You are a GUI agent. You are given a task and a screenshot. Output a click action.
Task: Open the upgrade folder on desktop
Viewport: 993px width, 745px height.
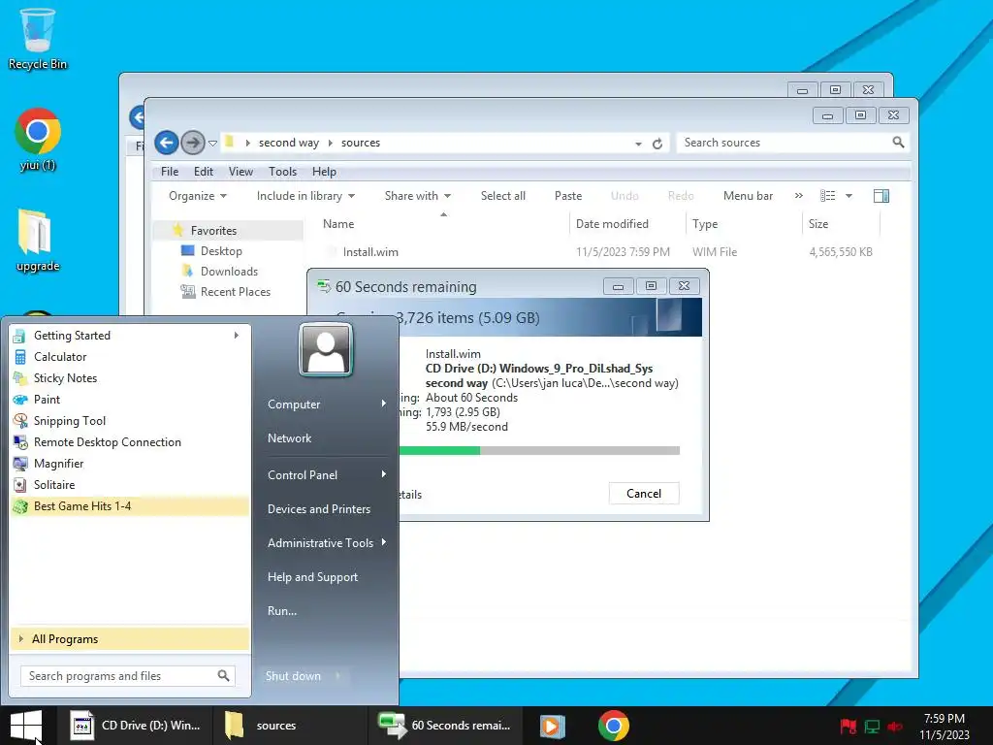click(38, 241)
